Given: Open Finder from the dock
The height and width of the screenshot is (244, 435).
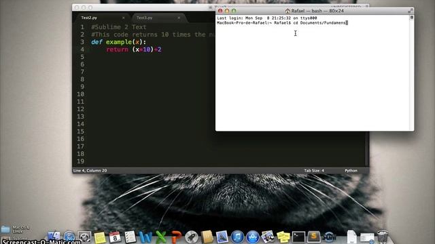Looking at the screenshot, I should [54, 237].
